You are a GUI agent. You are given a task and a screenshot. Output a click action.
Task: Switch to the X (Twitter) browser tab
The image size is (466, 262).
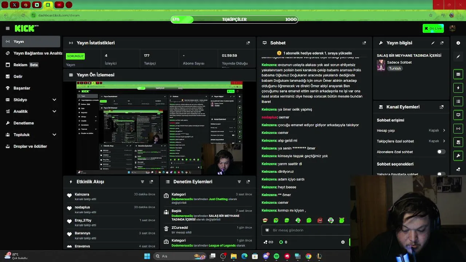(15, 5)
